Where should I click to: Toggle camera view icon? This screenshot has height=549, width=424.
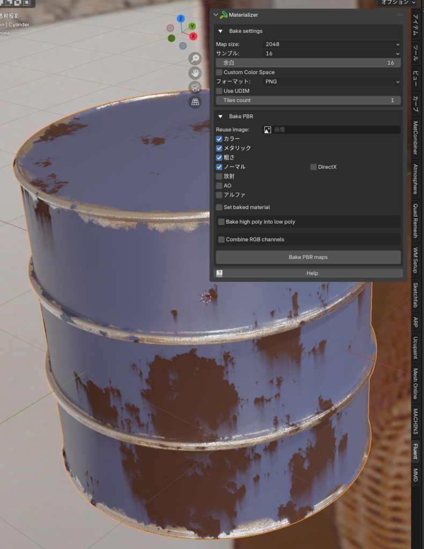pos(195,87)
